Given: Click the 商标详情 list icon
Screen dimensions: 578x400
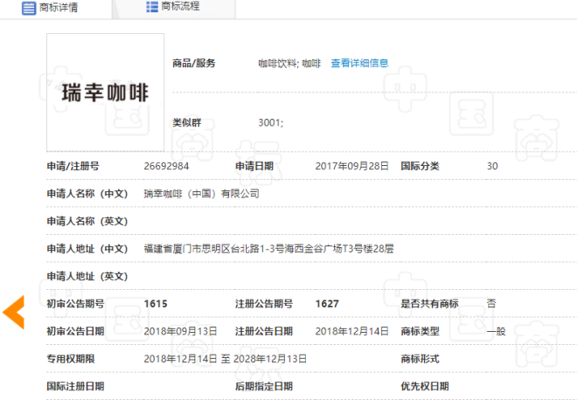Looking at the screenshot, I should pyautogui.click(x=29, y=8).
